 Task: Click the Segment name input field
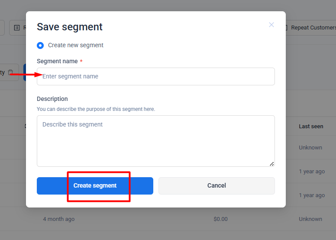(156, 77)
